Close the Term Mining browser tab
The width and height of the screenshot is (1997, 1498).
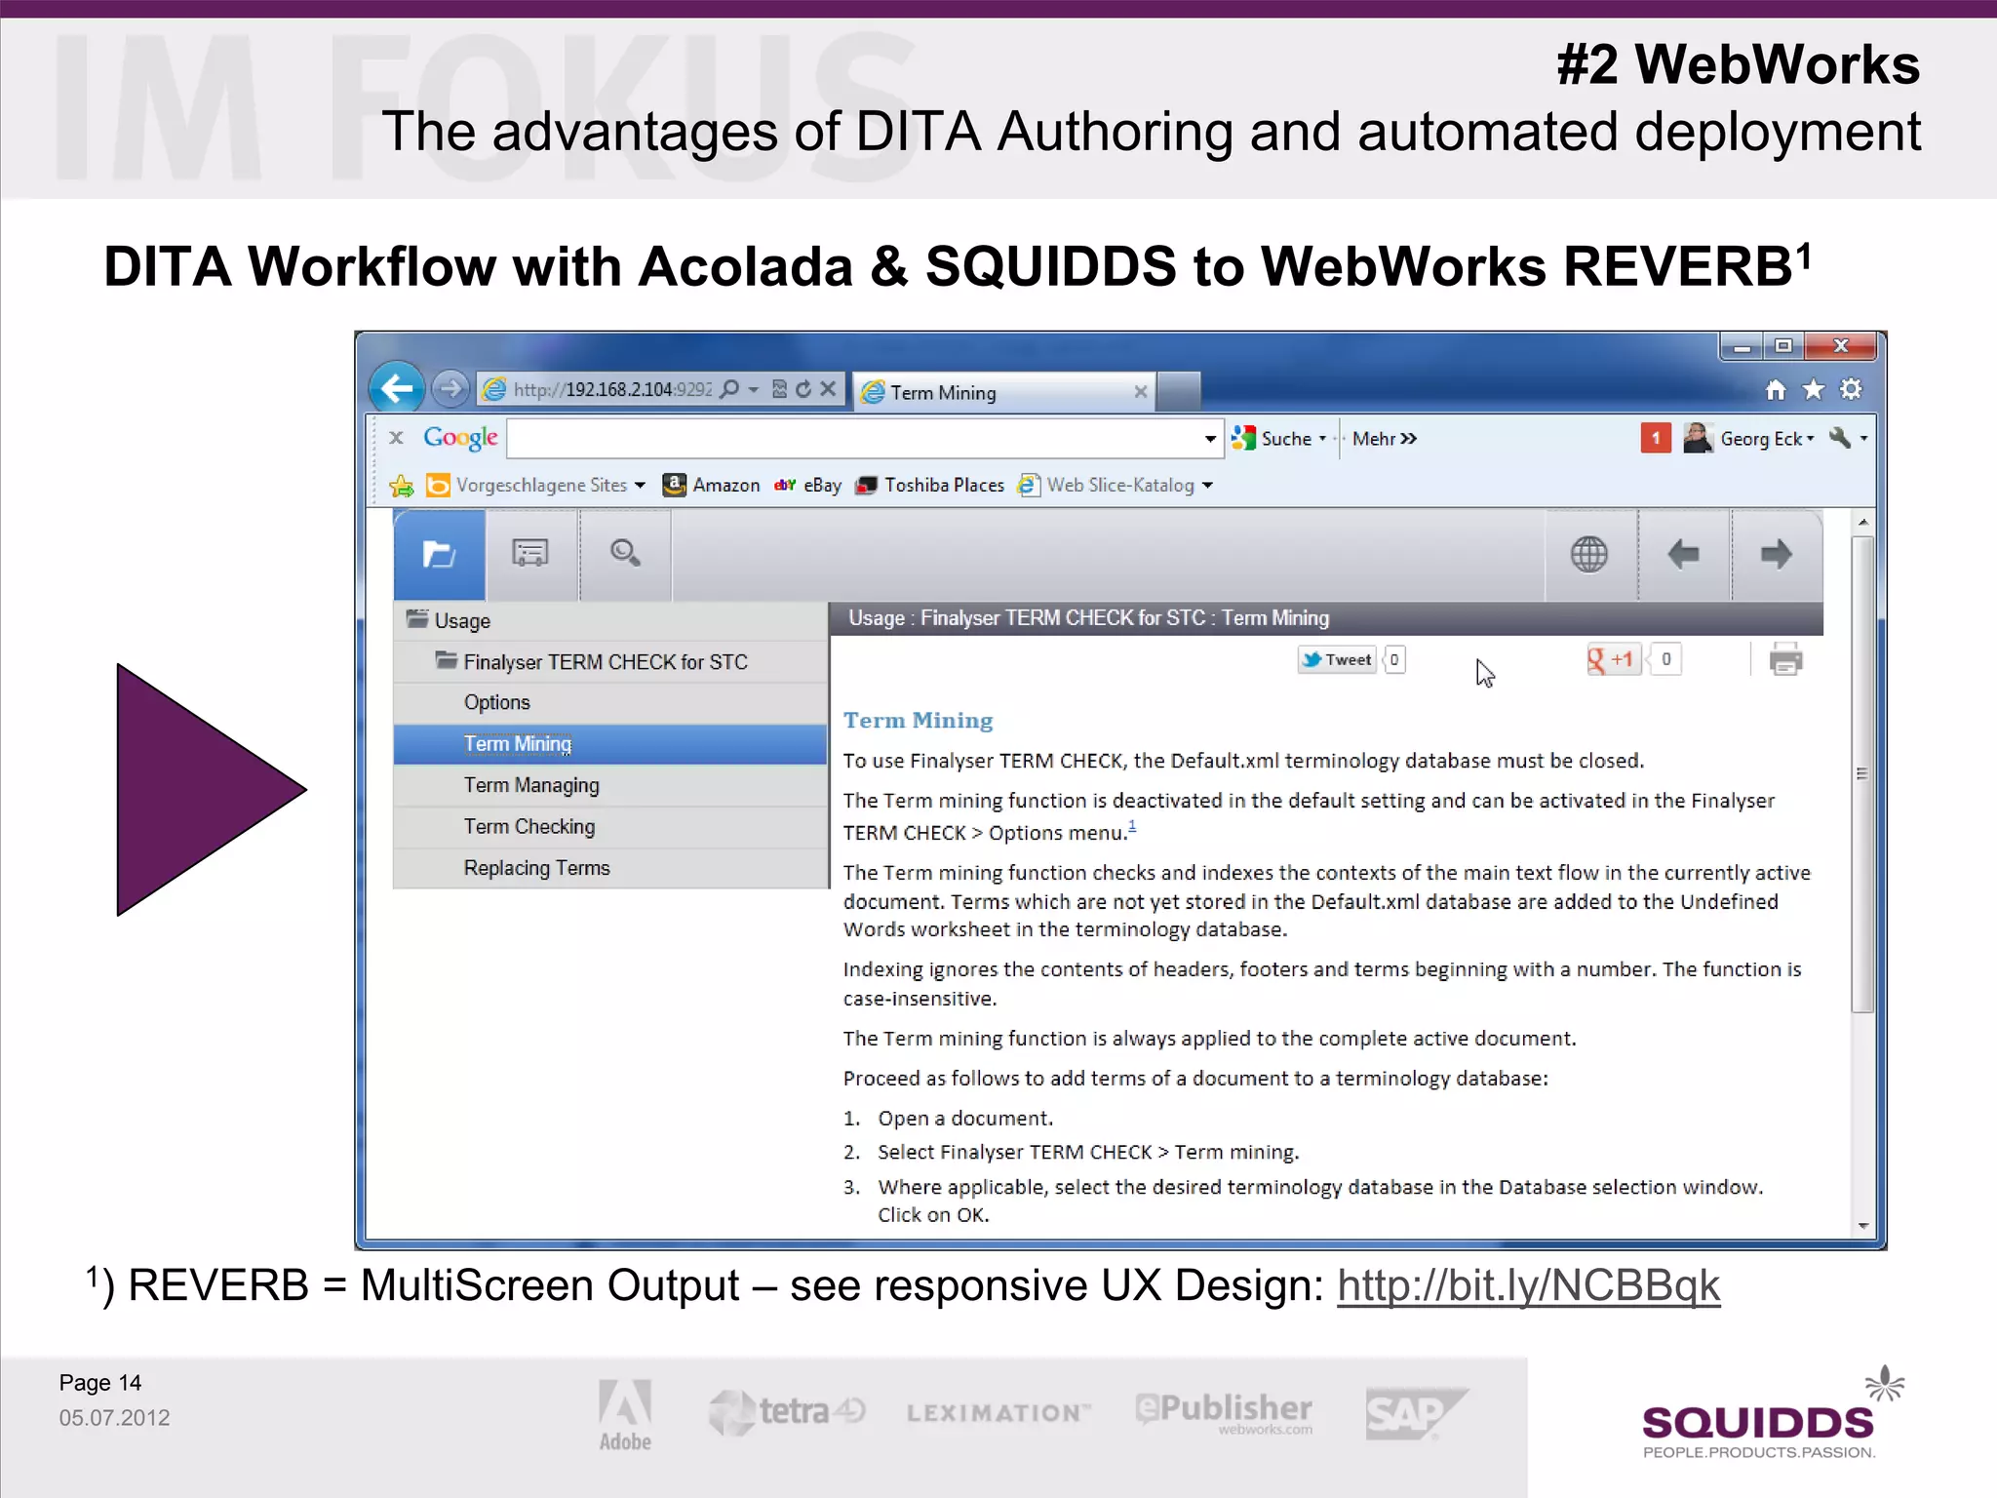[x=1140, y=392]
